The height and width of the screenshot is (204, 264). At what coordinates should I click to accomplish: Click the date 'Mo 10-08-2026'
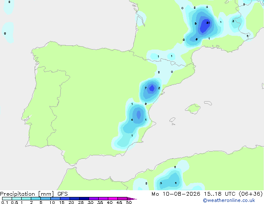pos(176,194)
